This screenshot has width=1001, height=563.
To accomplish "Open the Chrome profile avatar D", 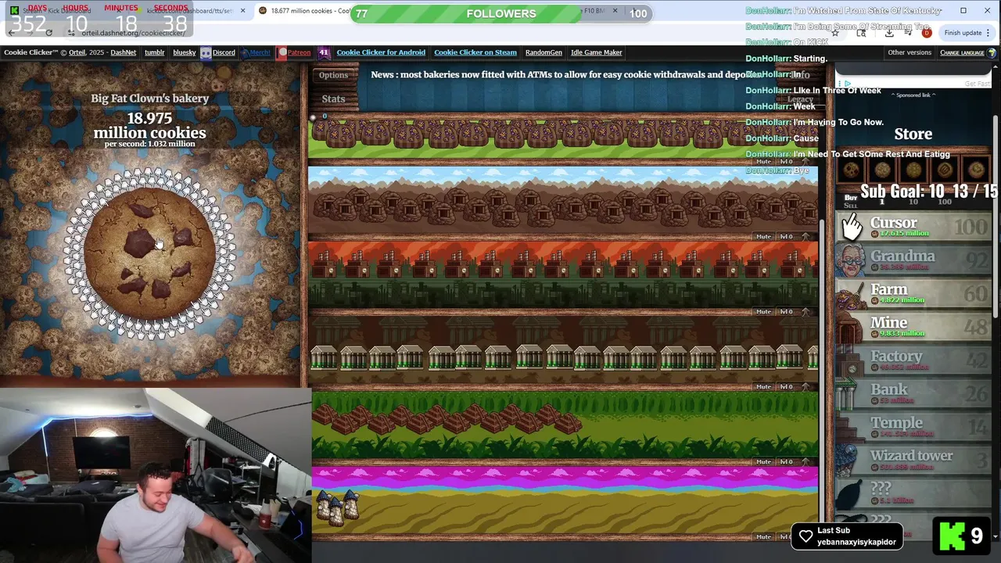I will 927,33.
